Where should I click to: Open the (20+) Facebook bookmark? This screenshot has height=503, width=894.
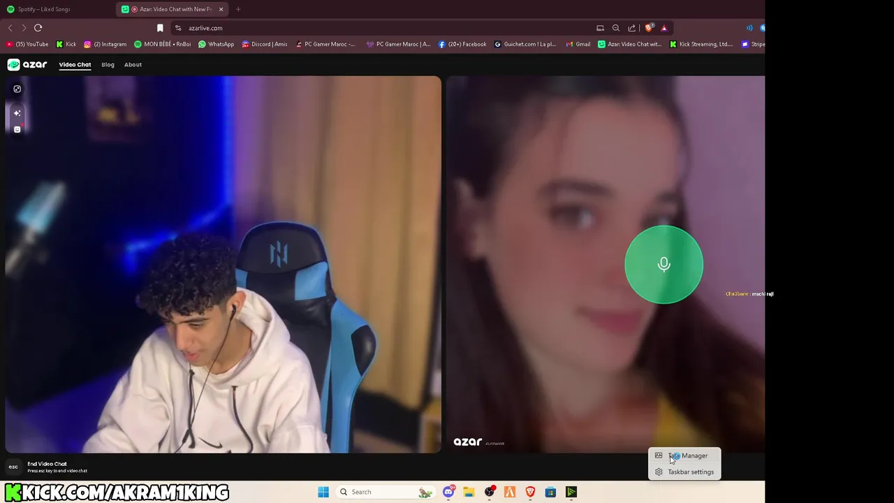[x=462, y=44]
